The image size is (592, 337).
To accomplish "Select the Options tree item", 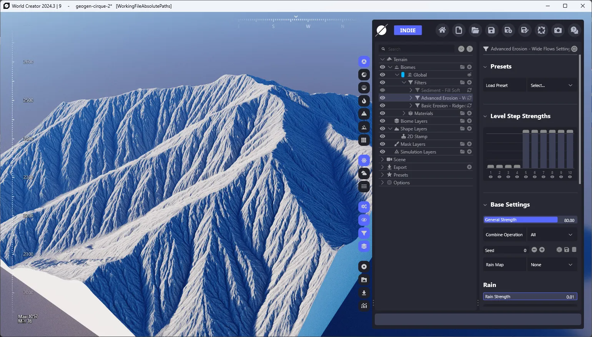I will coord(401,183).
